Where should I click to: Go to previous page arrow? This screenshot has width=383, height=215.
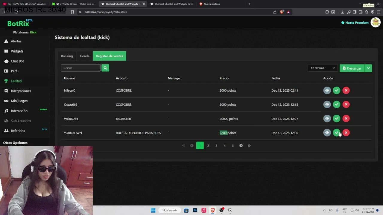[x=192, y=145]
